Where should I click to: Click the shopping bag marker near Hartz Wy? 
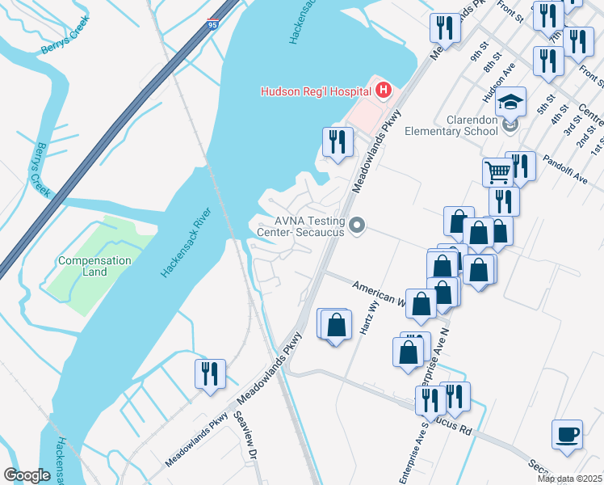pos(336,326)
